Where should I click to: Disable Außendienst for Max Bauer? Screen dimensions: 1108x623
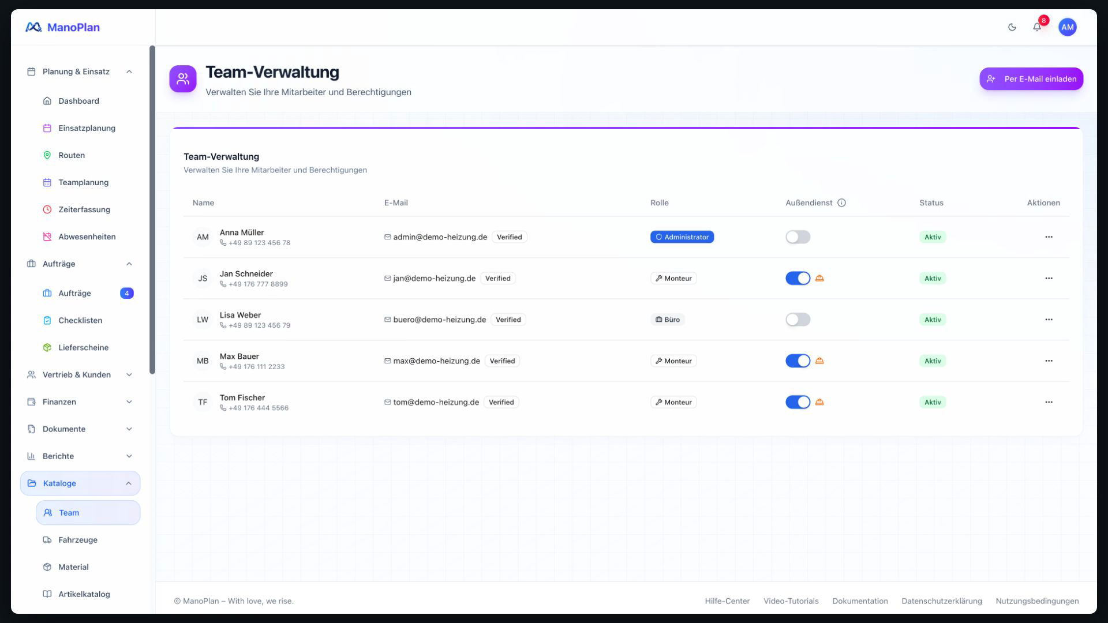tap(798, 361)
